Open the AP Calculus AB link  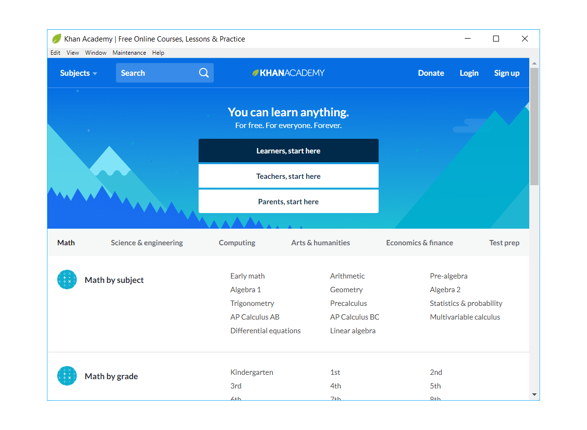[x=255, y=317]
